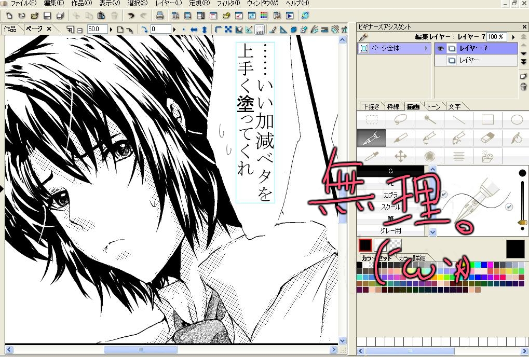Open the ファイル(F) menu
The image size is (529, 357).
[x=23, y=3]
